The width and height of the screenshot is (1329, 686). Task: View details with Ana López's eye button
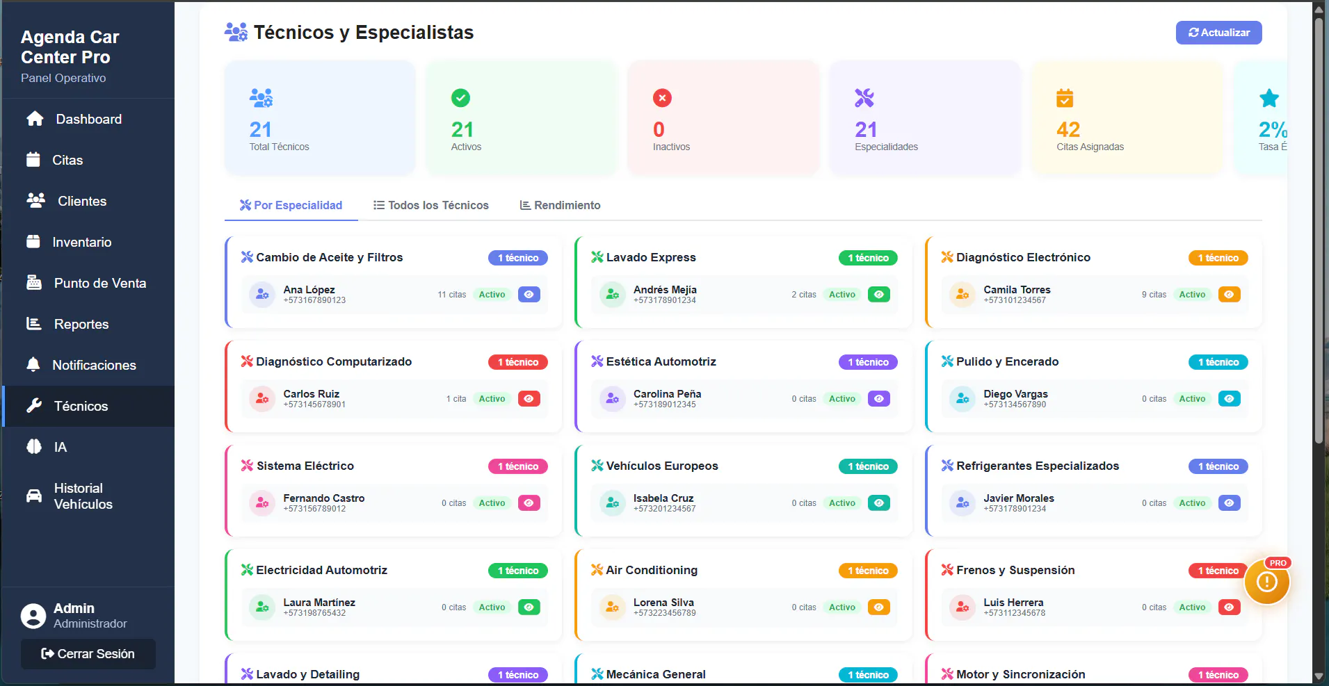pos(529,295)
